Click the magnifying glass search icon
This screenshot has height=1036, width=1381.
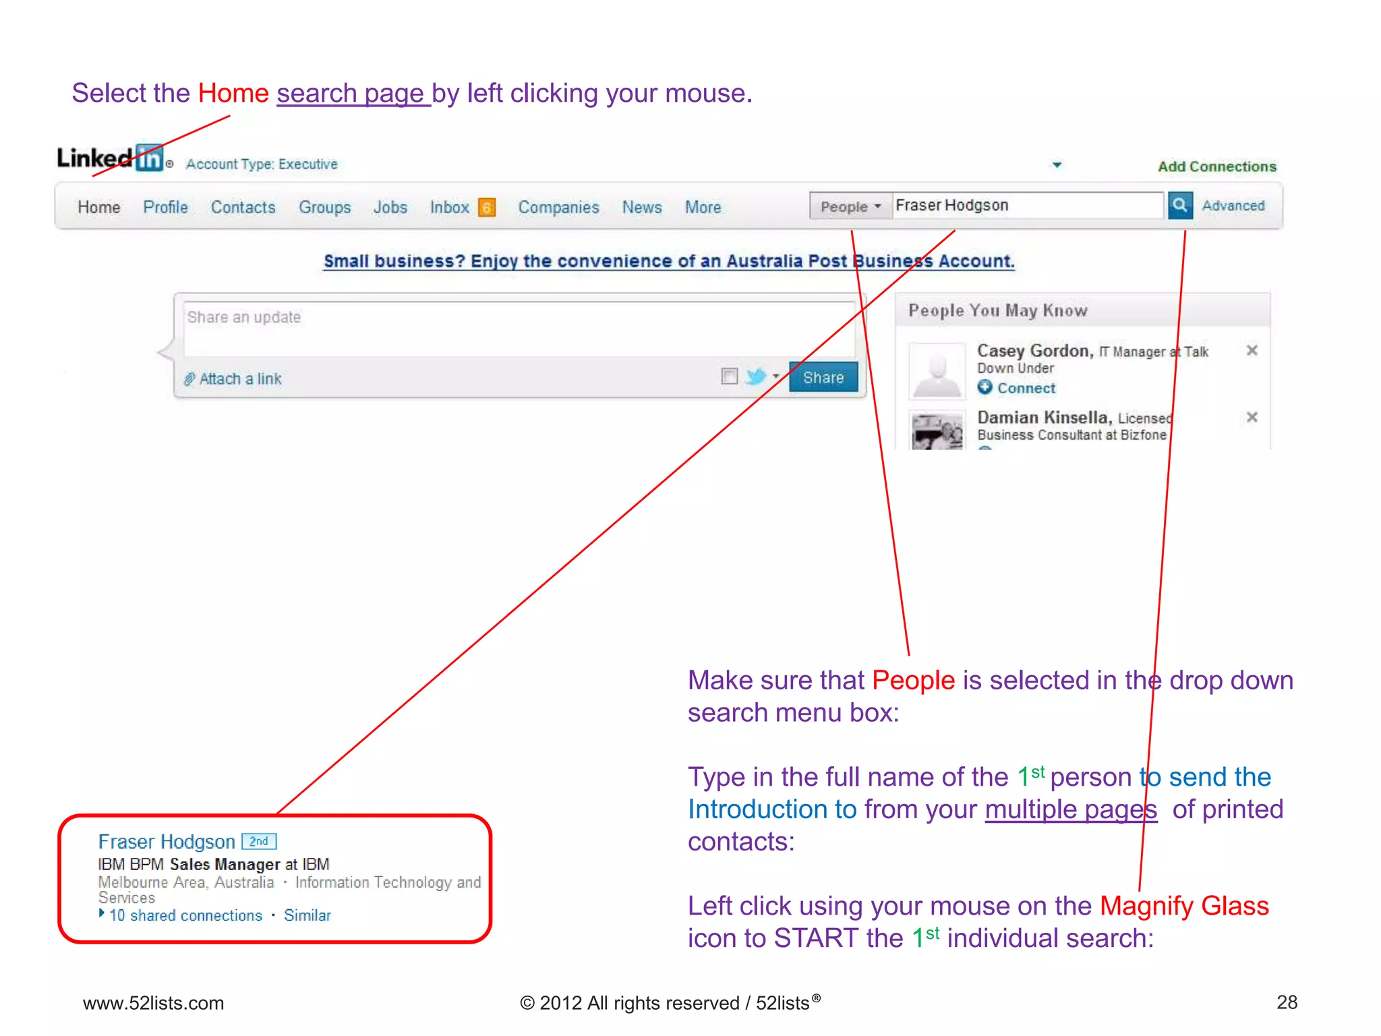tap(1179, 205)
